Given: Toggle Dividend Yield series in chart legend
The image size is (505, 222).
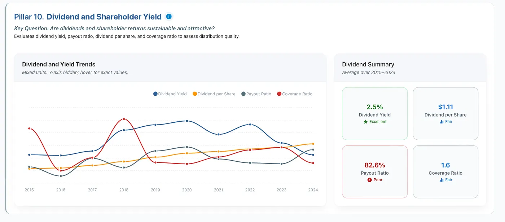Looking at the screenshot, I should (x=170, y=94).
